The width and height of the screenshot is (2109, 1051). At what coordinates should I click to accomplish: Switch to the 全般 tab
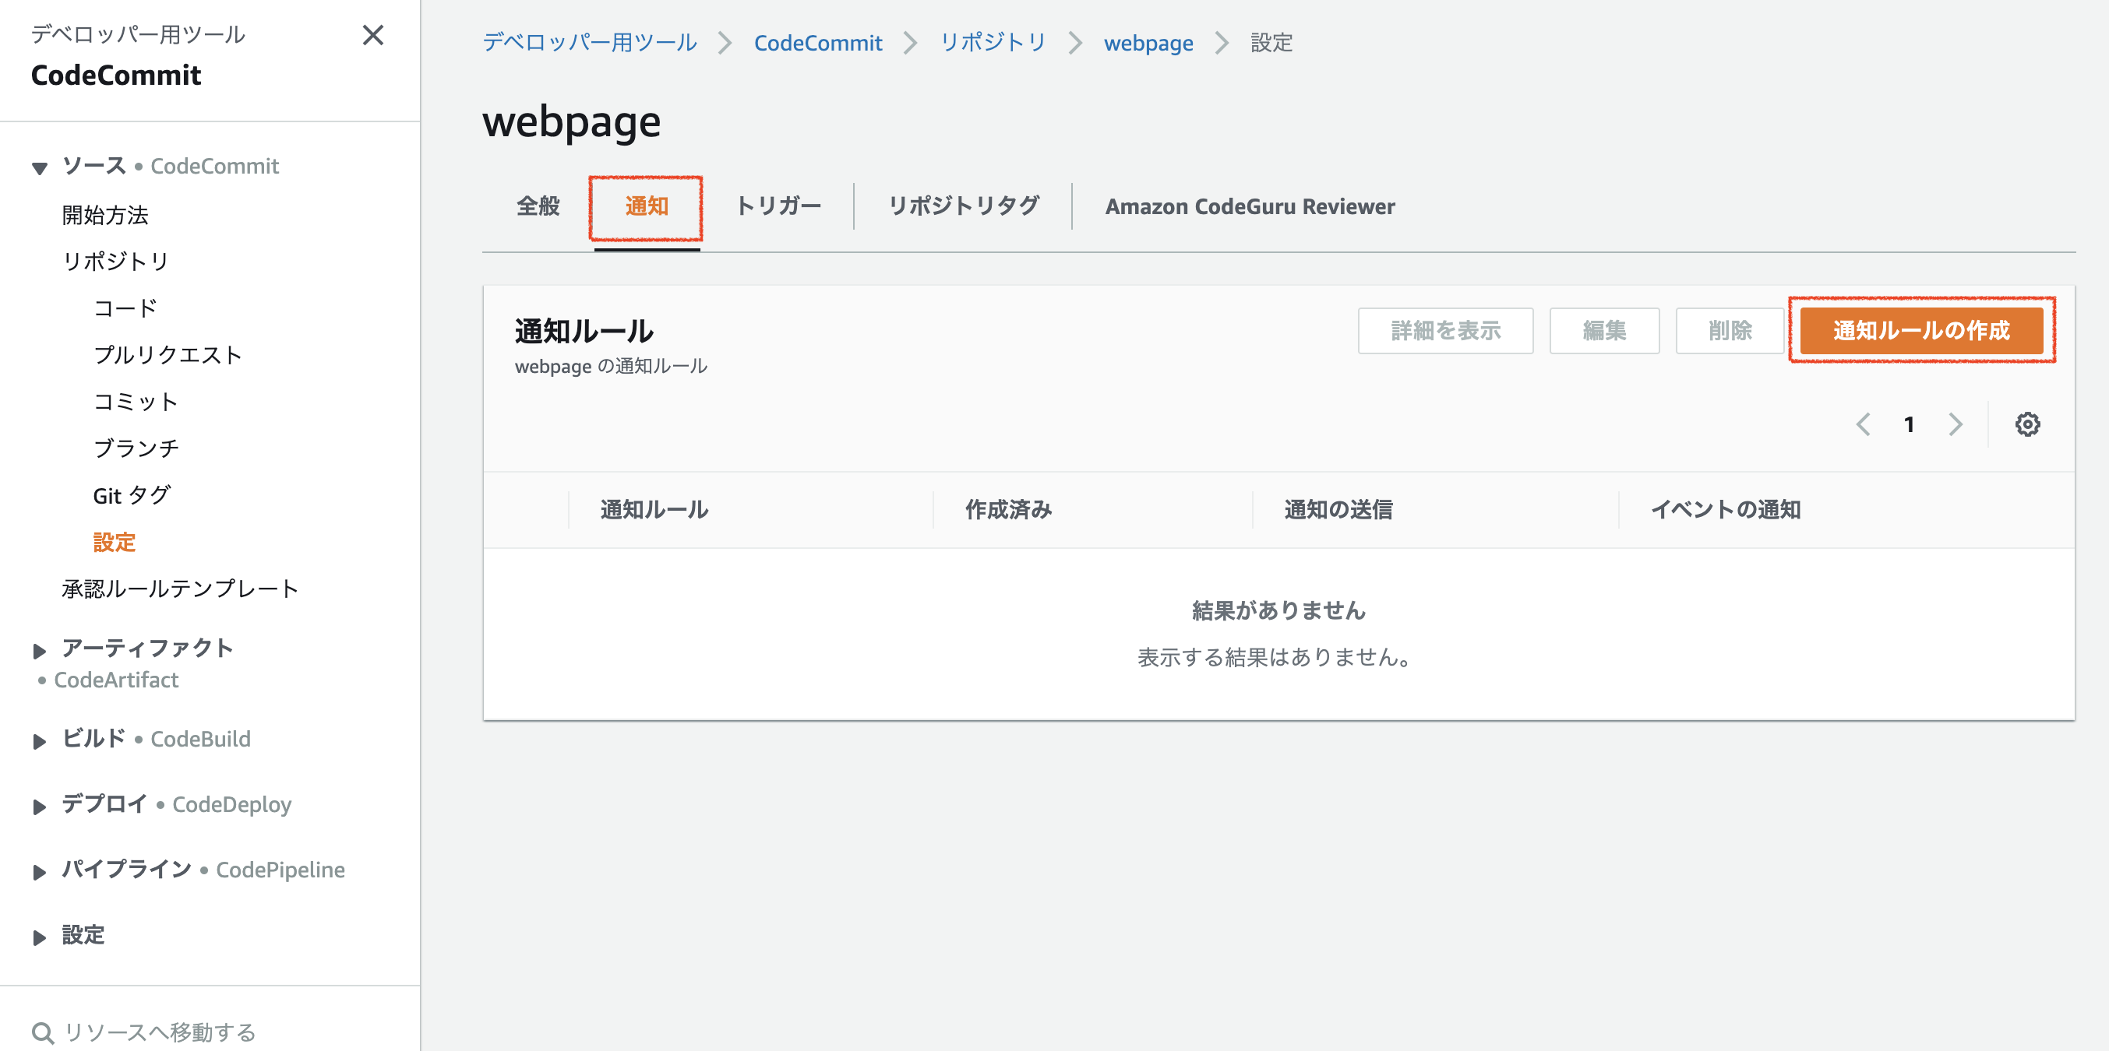[x=538, y=206]
